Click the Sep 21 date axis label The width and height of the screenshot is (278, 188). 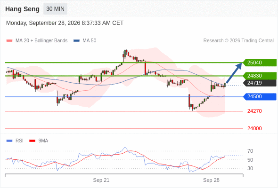click(101, 180)
